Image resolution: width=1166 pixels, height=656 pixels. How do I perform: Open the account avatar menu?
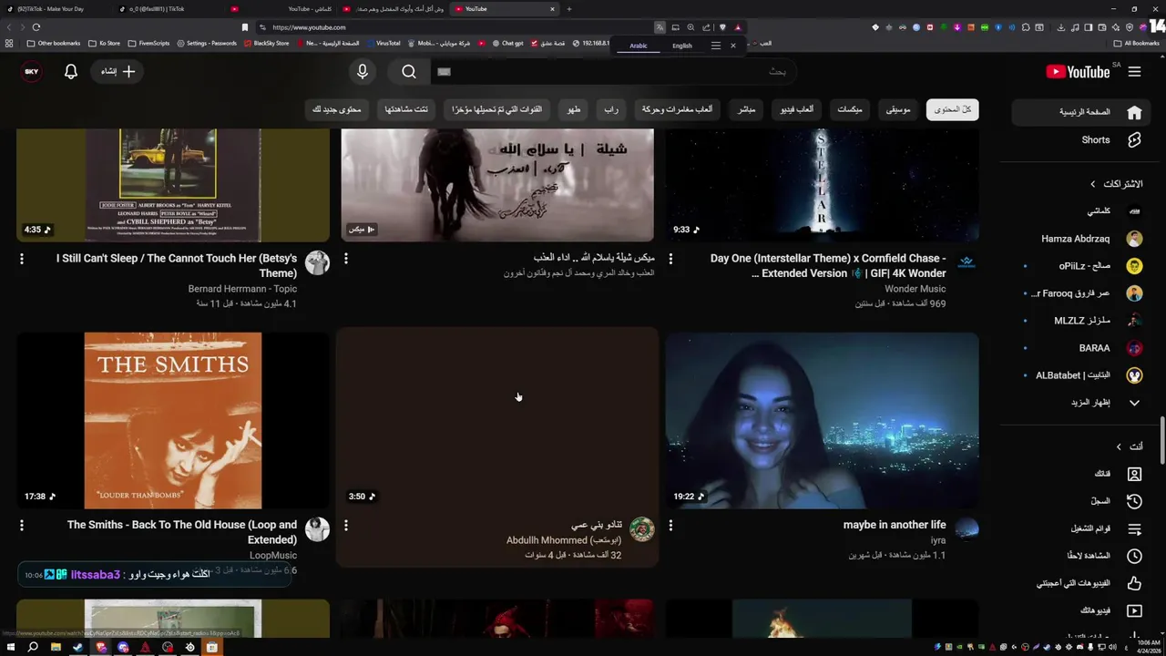pos(32,72)
